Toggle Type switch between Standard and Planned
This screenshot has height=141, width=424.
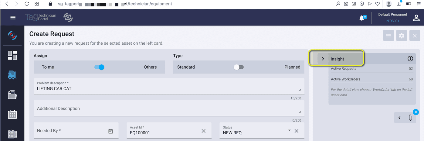coord(239,67)
